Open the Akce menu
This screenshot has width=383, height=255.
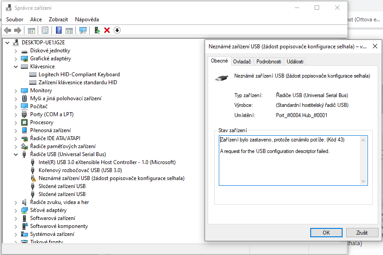[x=36, y=20]
